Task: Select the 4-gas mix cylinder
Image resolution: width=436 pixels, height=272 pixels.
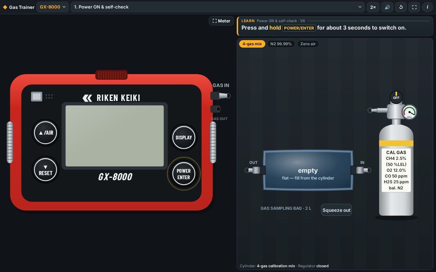Action: (x=252, y=44)
